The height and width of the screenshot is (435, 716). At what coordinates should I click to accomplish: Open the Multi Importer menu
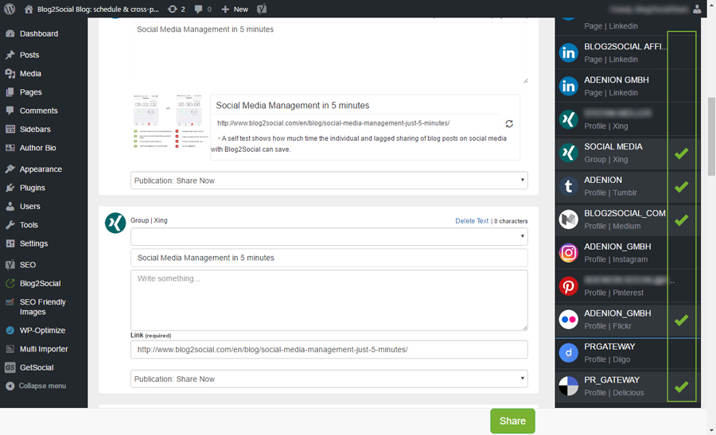[x=44, y=349]
